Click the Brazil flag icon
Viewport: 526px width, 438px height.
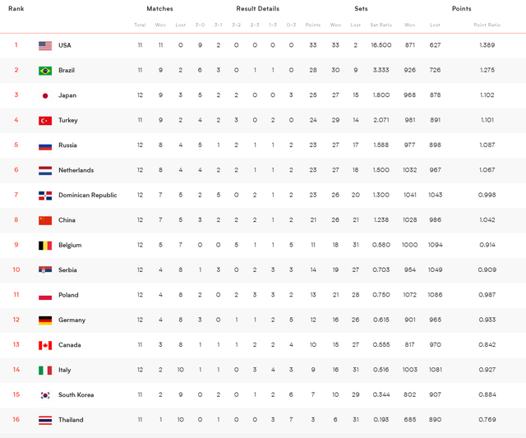(45, 71)
